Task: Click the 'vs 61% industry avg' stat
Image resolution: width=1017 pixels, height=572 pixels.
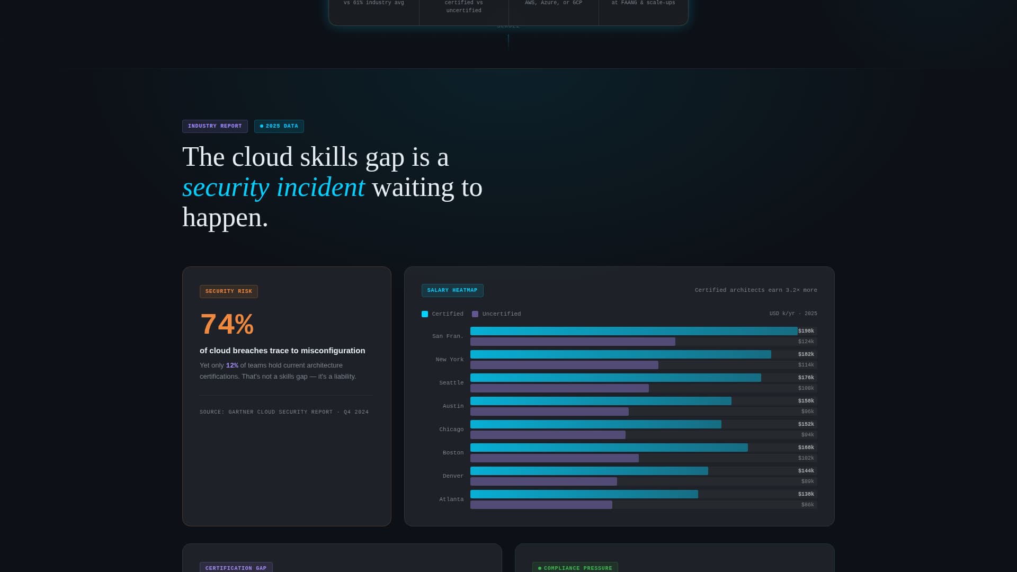Action: [373, 3]
